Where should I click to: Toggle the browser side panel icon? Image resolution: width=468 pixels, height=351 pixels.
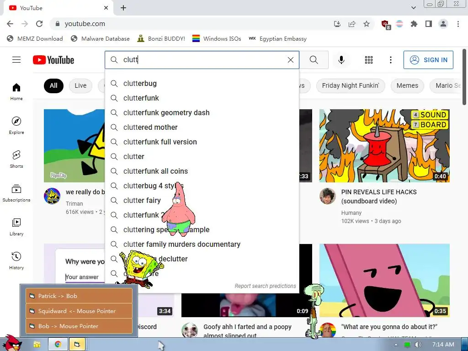pos(429,24)
